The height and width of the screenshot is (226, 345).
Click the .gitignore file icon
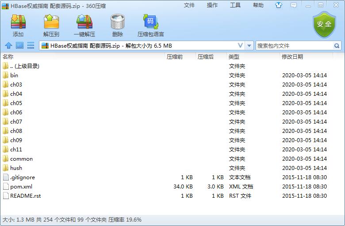tap(6, 177)
